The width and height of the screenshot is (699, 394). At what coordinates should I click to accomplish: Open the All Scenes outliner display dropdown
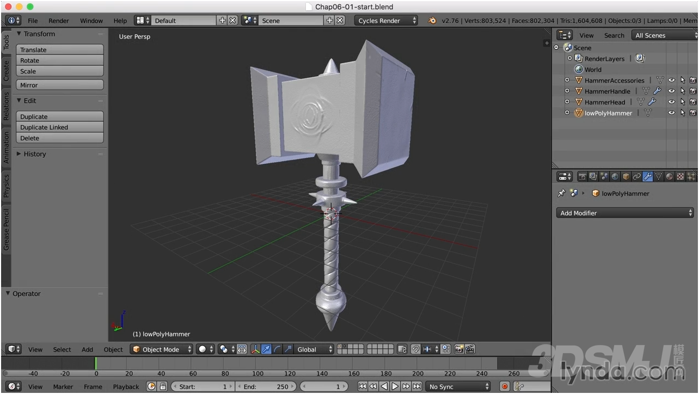(x=664, y=35)
